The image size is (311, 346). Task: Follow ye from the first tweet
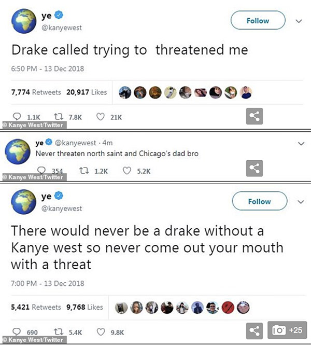coord(258,20)
